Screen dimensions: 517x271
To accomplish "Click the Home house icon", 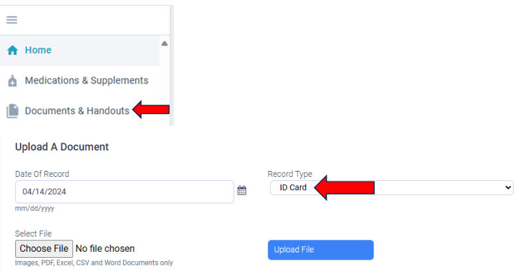I will point(12,50).
